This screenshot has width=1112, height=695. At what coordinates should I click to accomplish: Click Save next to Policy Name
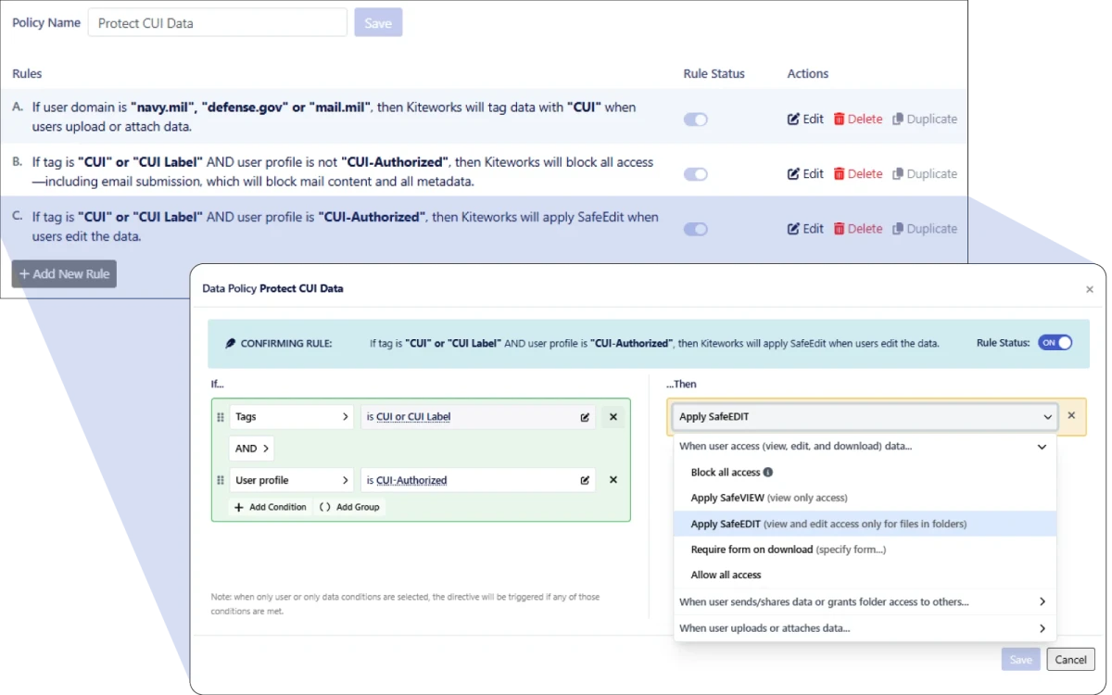(x=378, y=23)
